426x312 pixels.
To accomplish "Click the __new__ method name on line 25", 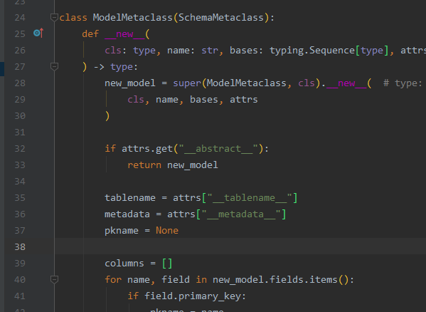I will 124,34.
